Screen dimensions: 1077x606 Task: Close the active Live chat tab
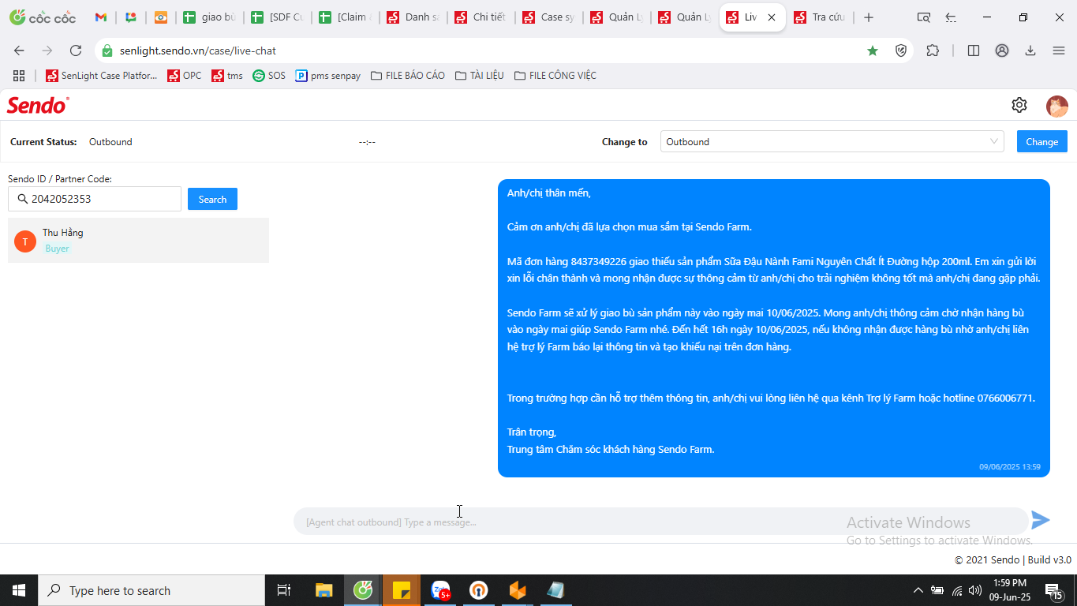click(772, 17)
